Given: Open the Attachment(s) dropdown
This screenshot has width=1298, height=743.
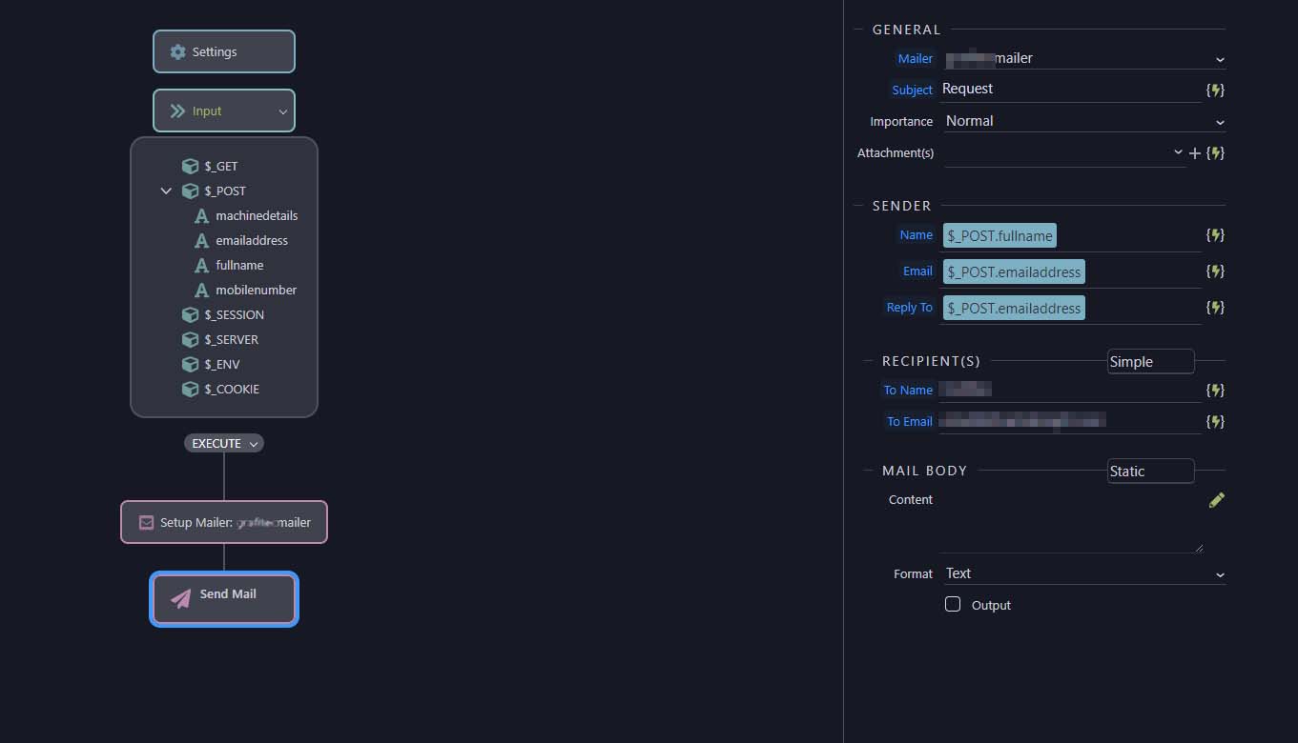Looking at the screenshot, I should [1064, 152].
